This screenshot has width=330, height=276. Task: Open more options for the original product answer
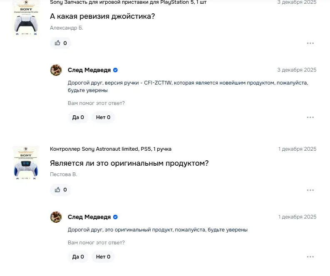click(310, 257)
